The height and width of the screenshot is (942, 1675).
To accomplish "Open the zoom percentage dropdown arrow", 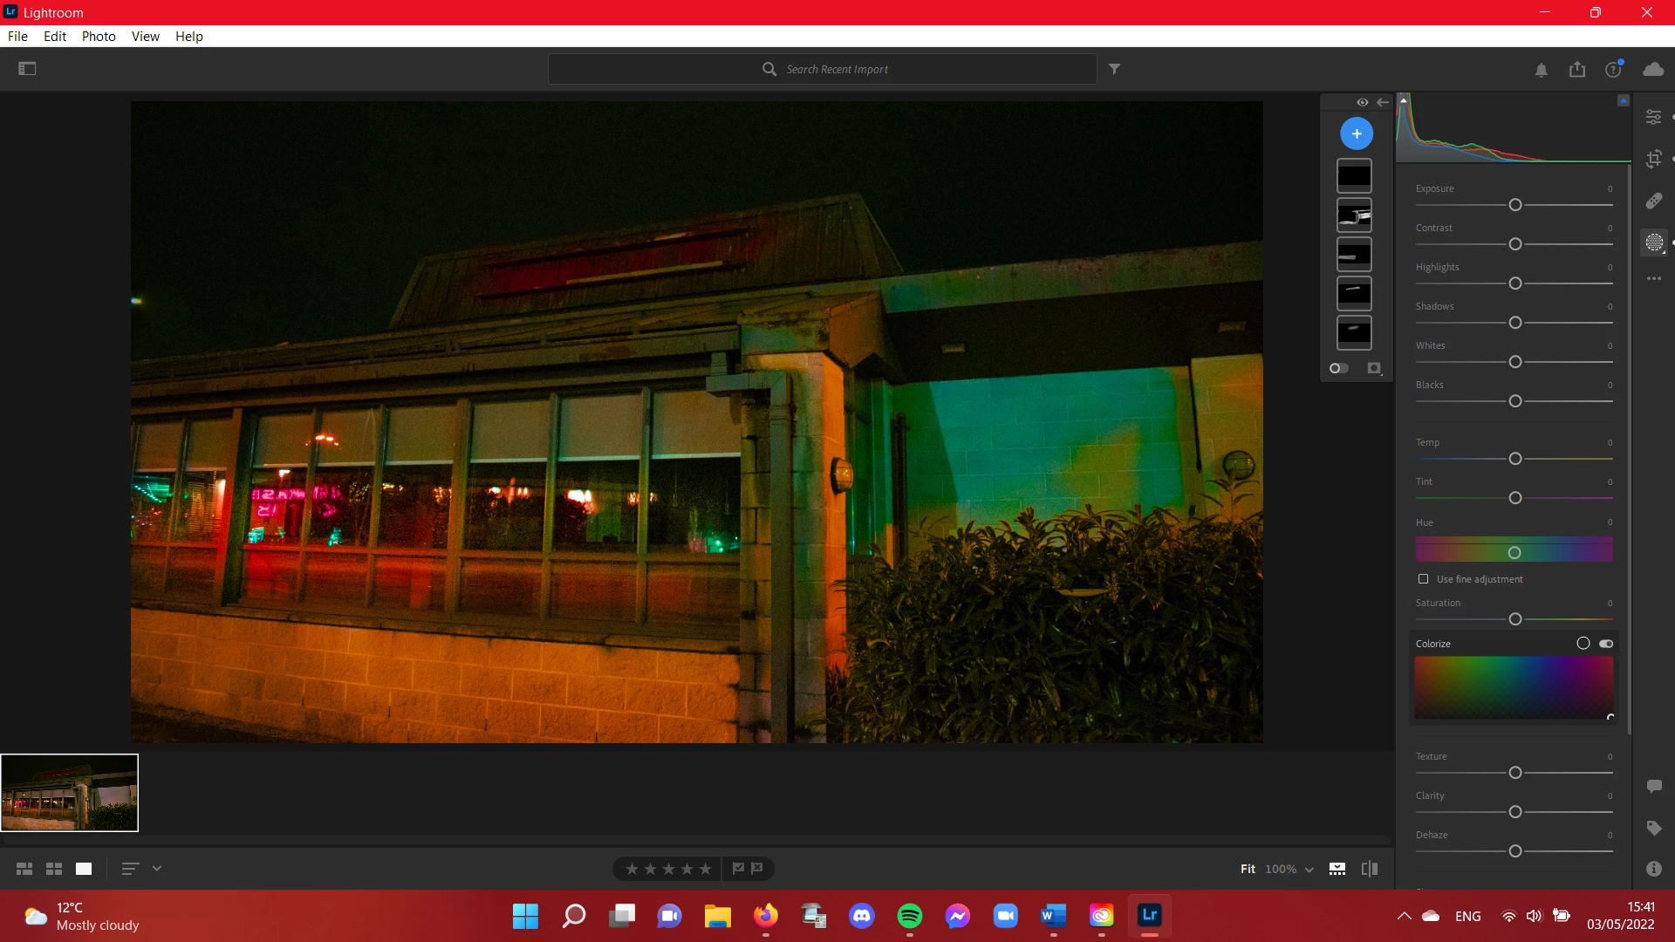I will [1309, 870].
